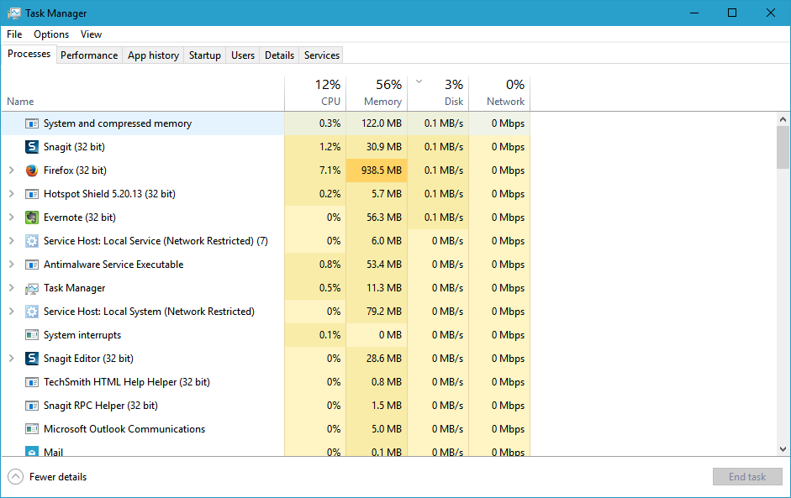Image resolution: width=791 pixels, height=498 pixels.
Task: Switch to the Performance tab
Action: click(89, 55)
